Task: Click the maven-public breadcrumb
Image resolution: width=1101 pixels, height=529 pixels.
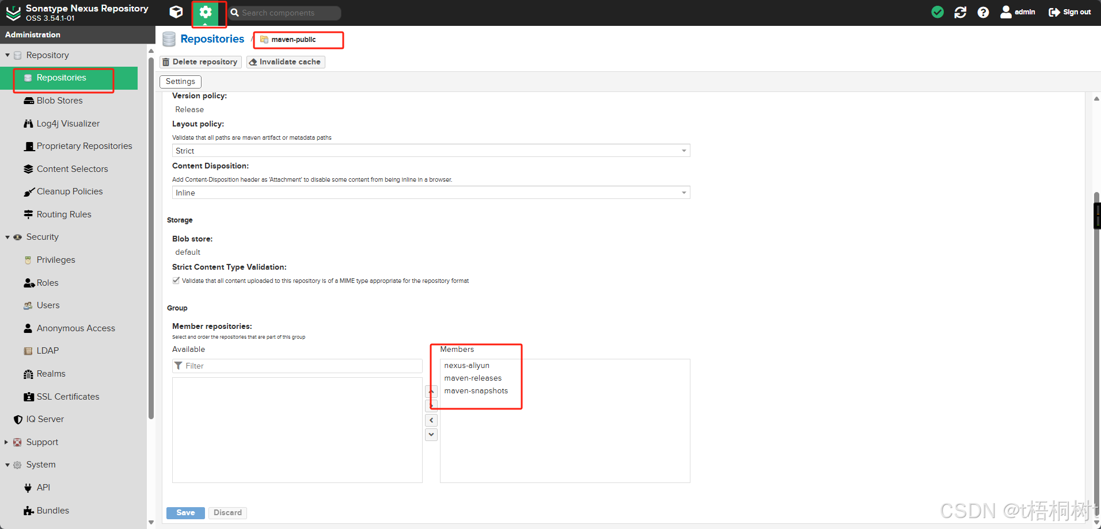Action: point(293,40)
